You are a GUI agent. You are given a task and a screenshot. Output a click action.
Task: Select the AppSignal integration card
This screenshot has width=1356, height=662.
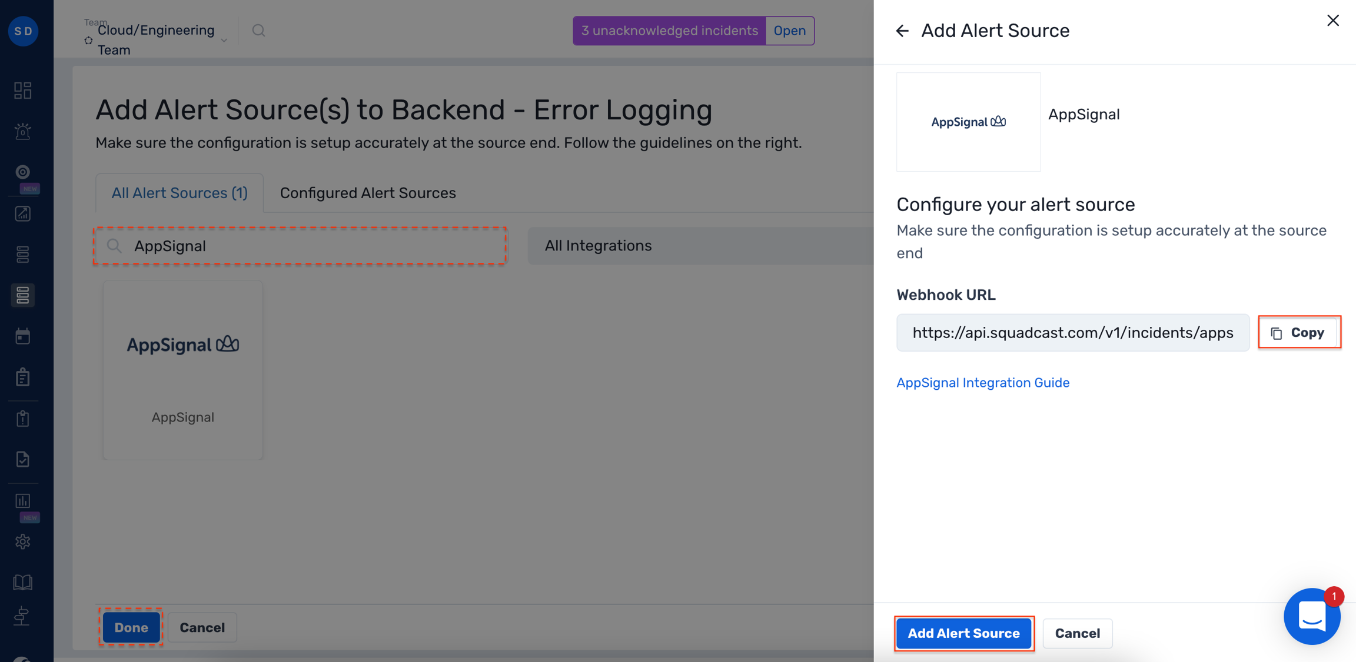[x=182, y=370]
